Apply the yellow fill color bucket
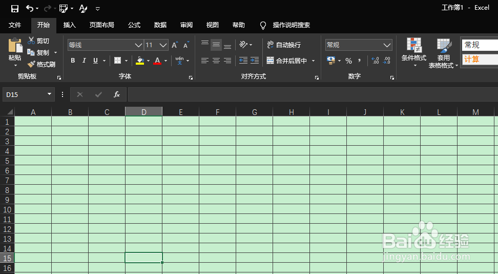The image size is (498, 274). (140, 61)
